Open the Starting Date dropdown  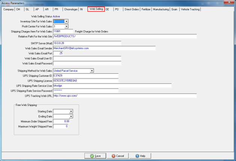(x=71, y=111)
